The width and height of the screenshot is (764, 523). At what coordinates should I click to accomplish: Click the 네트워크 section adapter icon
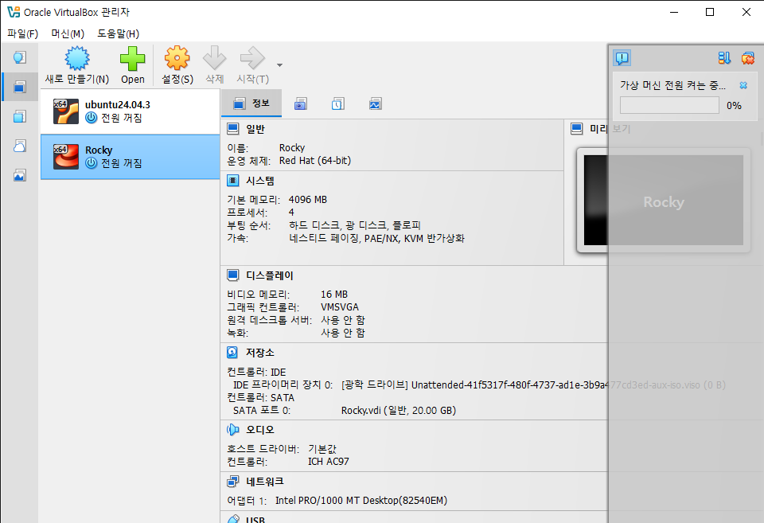click(233, 482)
